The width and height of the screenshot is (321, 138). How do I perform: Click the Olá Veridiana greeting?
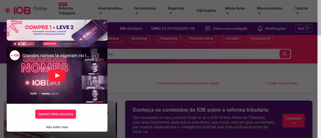tap(131, 29)
